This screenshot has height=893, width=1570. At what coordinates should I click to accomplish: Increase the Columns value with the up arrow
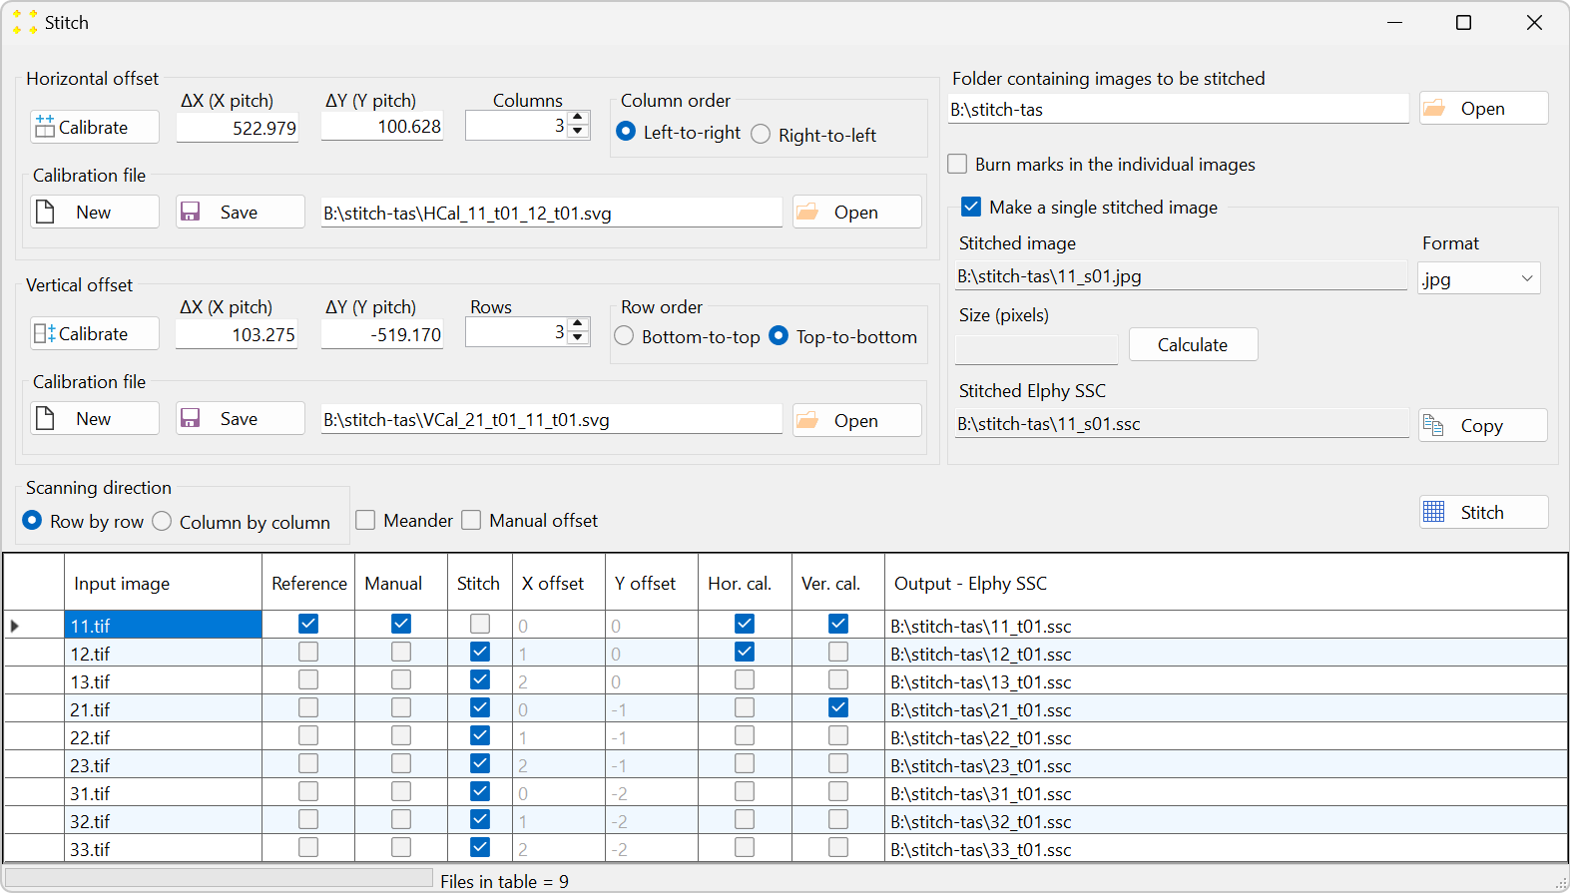(x=578, y=119)
